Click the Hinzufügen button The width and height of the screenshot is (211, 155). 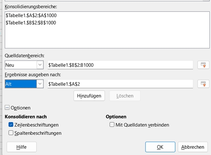point(89,96)
